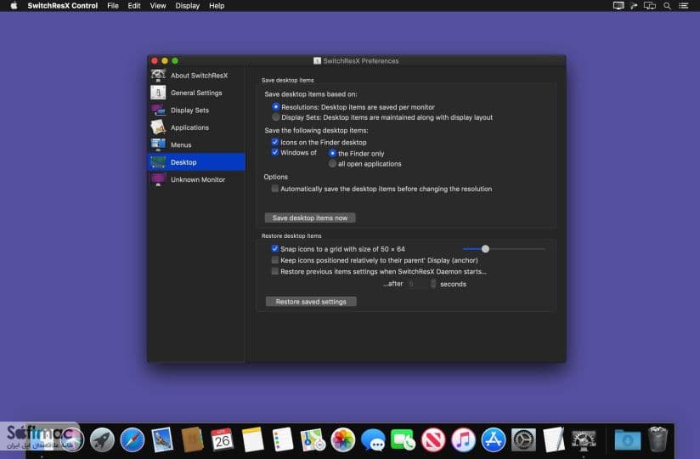Click the SwitchResX app icon in the Dock

[584, 439]
